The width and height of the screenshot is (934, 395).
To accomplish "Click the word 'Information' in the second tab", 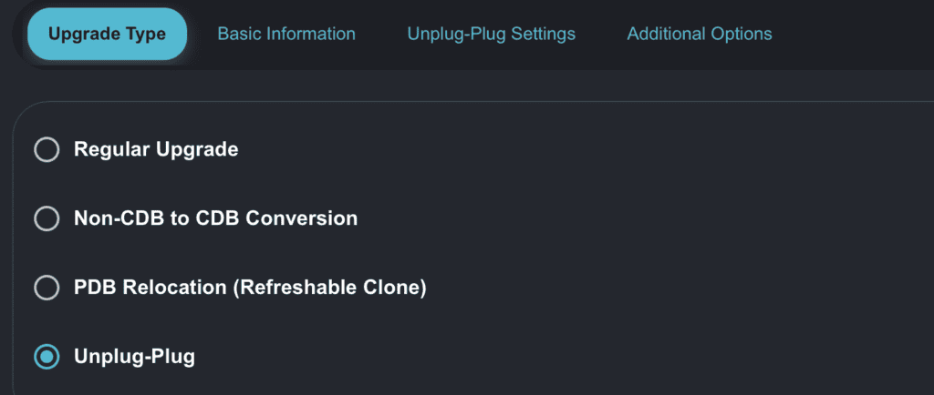I will 308,34.
